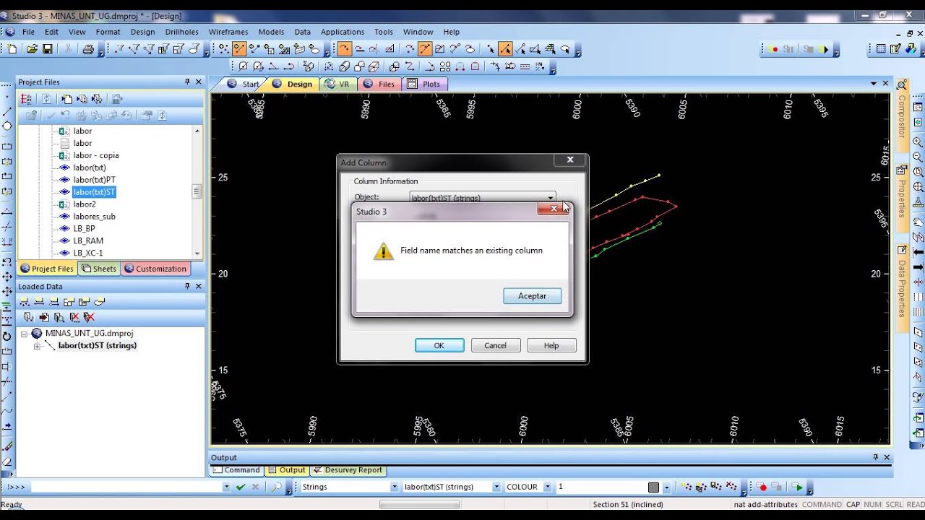Image resolution: width=925 pixels, height=520 pixels.
Task: Click the New file icon in main toolbar
Action: 12,49
